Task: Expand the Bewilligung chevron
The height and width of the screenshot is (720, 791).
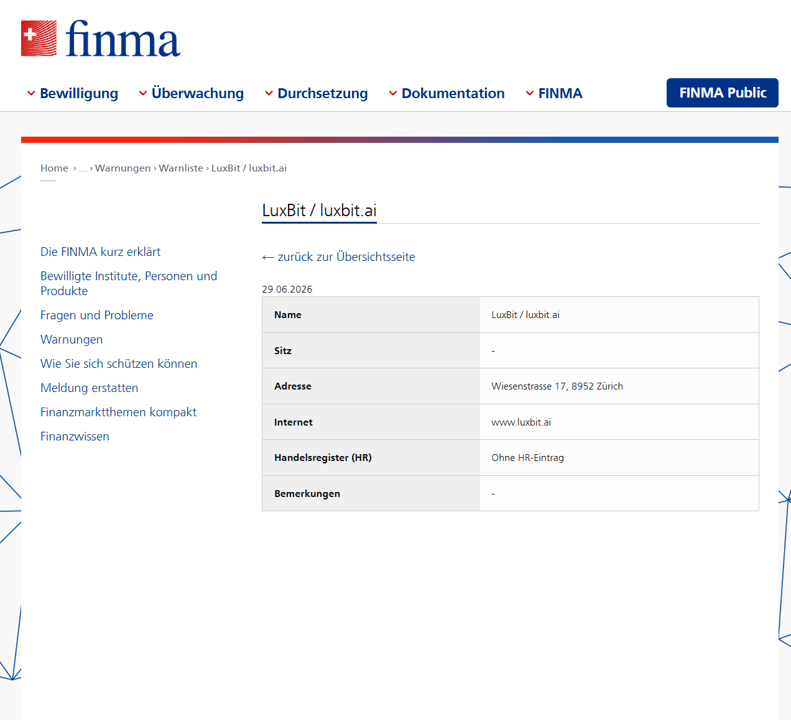Action: [x=31, y=93]
